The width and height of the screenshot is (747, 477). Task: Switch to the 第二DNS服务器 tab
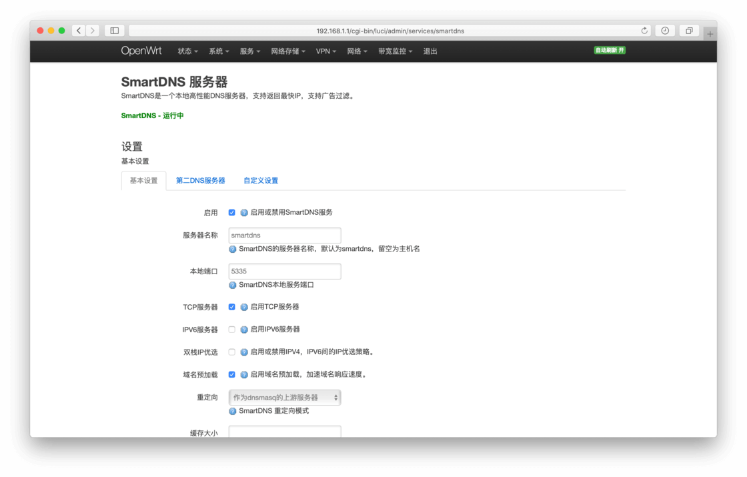(x=201, y=180)
